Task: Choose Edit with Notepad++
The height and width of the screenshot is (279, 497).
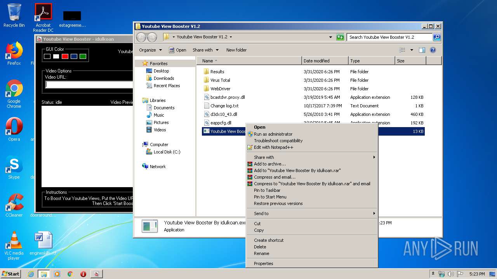Action: (312, 147)
